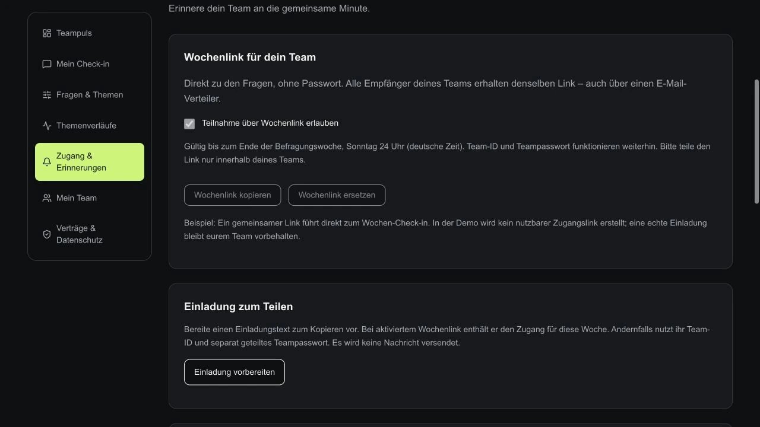Click the bell icon for Zugang & Erinnerungen
The width and height of the screenshot is (760, 427).
pos(47,162)
